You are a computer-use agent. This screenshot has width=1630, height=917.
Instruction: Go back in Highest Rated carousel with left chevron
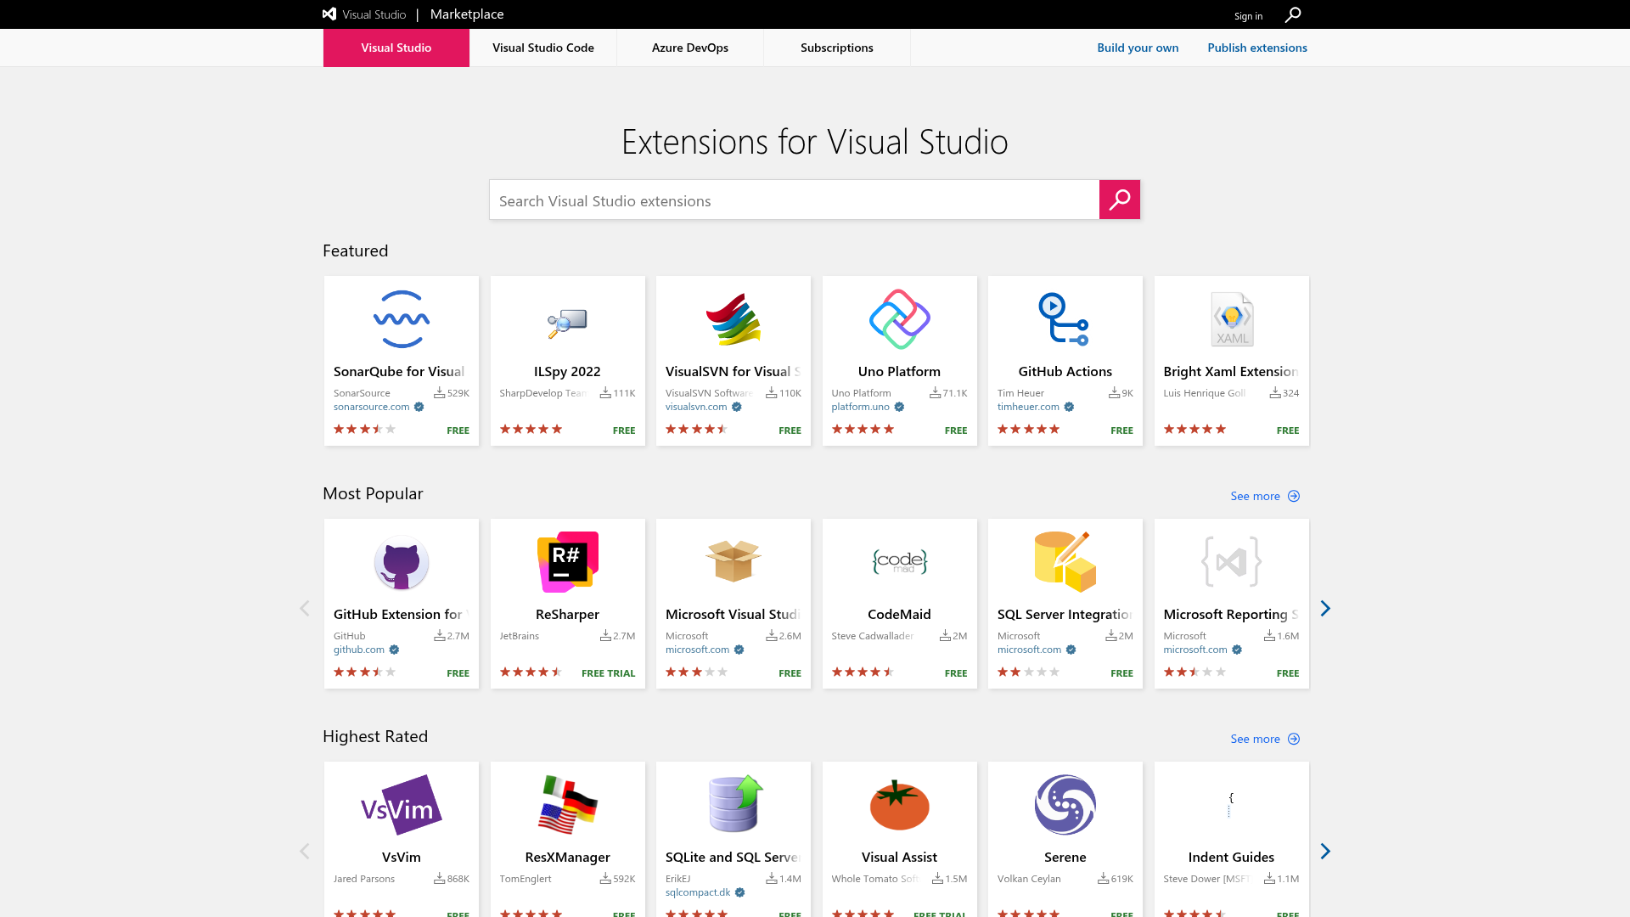[305, 851]
